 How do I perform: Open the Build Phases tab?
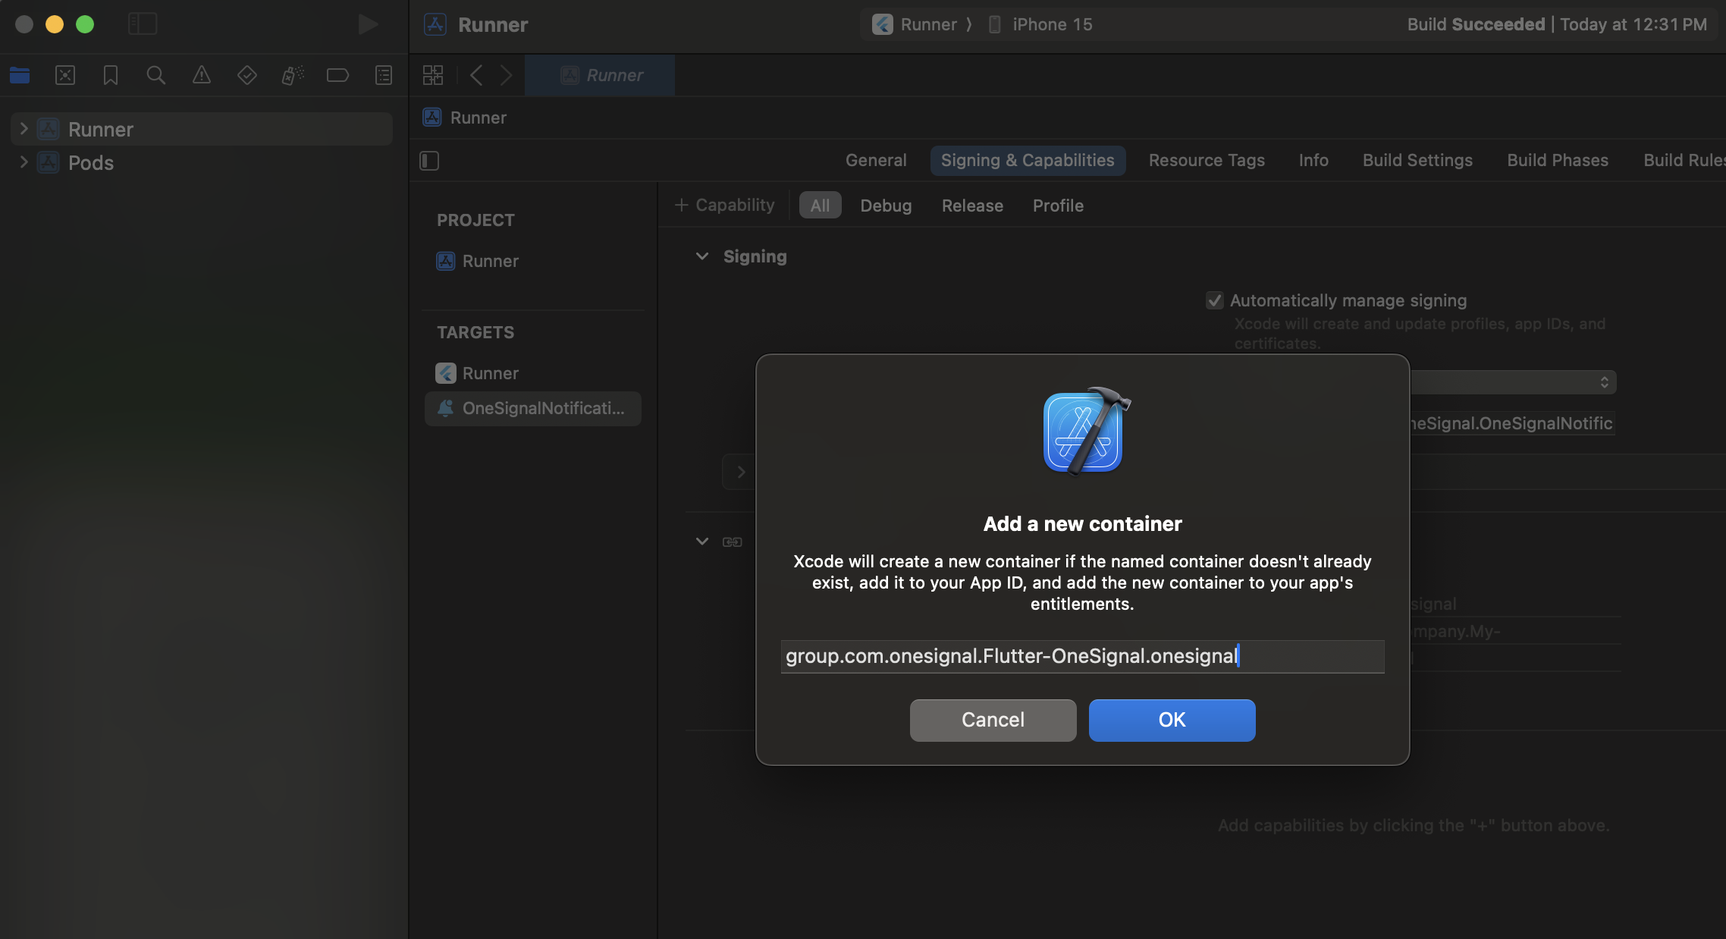point(1558,160)
